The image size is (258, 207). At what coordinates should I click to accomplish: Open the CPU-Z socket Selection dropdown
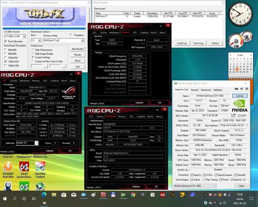click(37, 143)
